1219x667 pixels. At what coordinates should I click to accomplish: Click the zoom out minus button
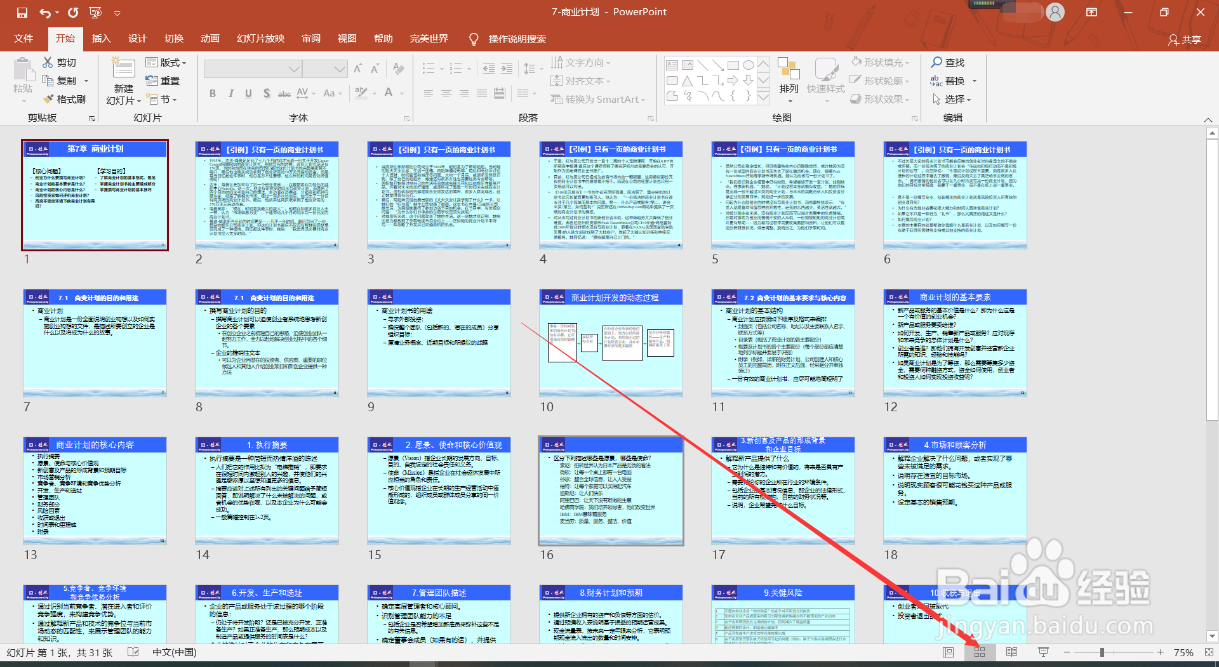pyautogui.click(x=1067, y=652)
